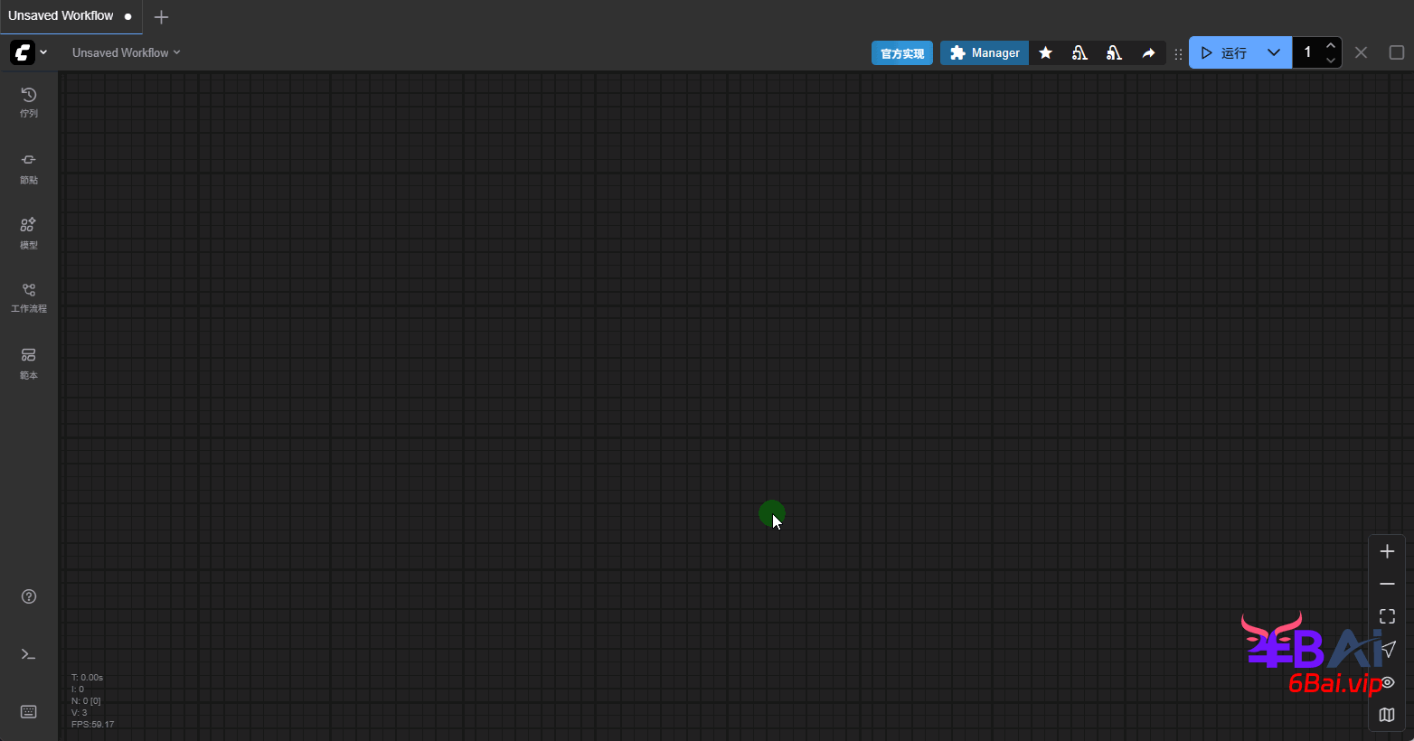Open the ComfyUI logo menu dropdown
The image size is (1414, 741).
pos(29,52)
